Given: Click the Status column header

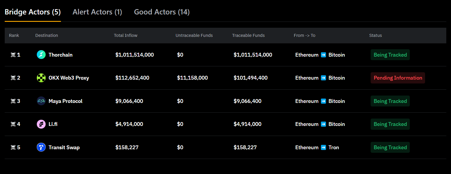Looking at the screenshot, I should (375, 35).
